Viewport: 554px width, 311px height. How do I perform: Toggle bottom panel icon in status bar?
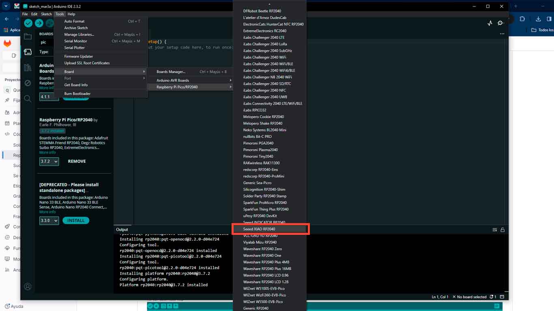[x=502, y=297]
